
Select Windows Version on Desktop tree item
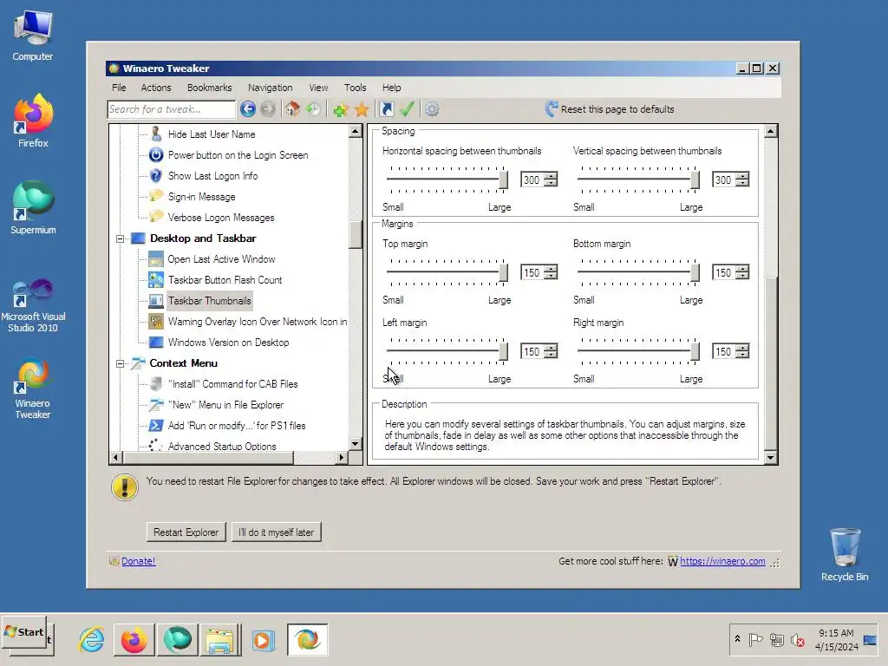[x=228, y=343]
